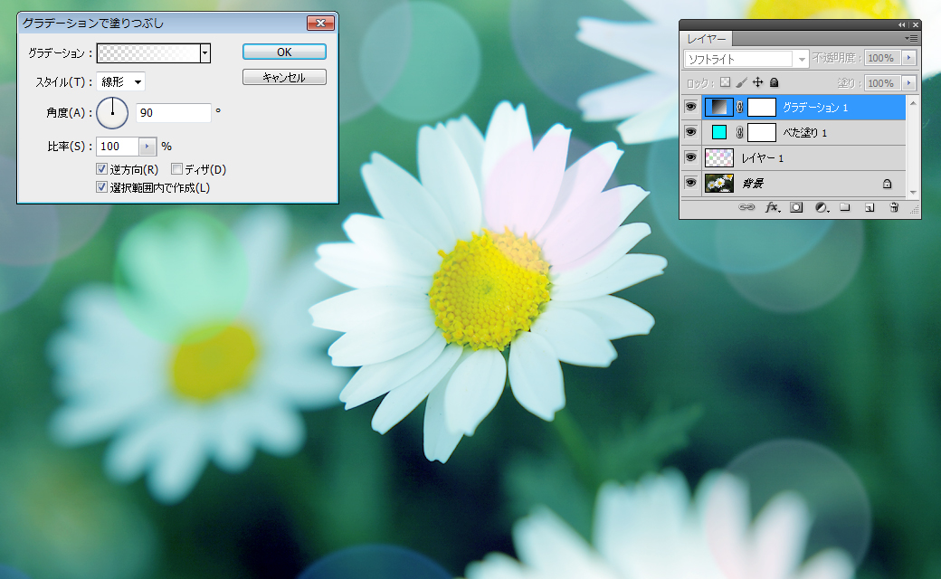Open the Layers panel options menu icon
The height and width of the screenshot is (579, 941).
pyautogui.click(x=911, y=38)
